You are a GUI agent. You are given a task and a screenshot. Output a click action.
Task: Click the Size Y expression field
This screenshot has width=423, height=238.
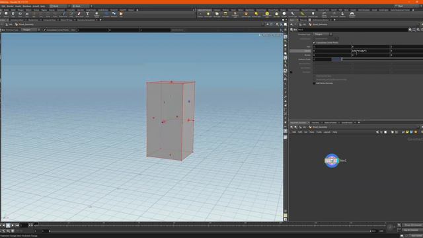370,51
